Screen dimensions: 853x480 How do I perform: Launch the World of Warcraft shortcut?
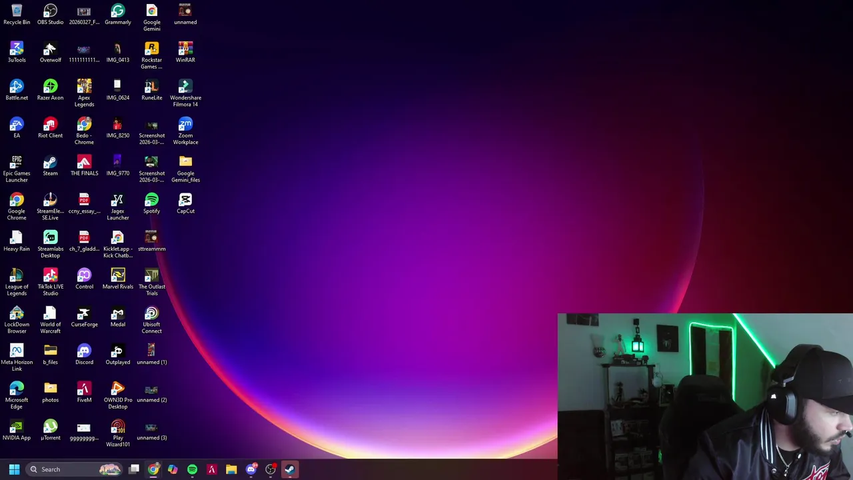coord(50,320)
